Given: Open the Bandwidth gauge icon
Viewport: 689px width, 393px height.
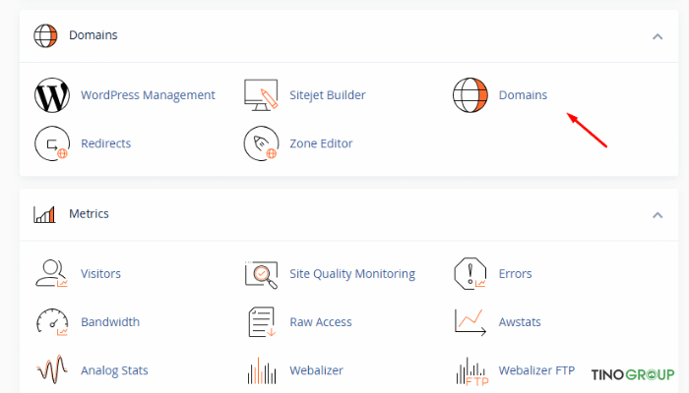Looking at the screenshot, I should [x=52, y=322].
